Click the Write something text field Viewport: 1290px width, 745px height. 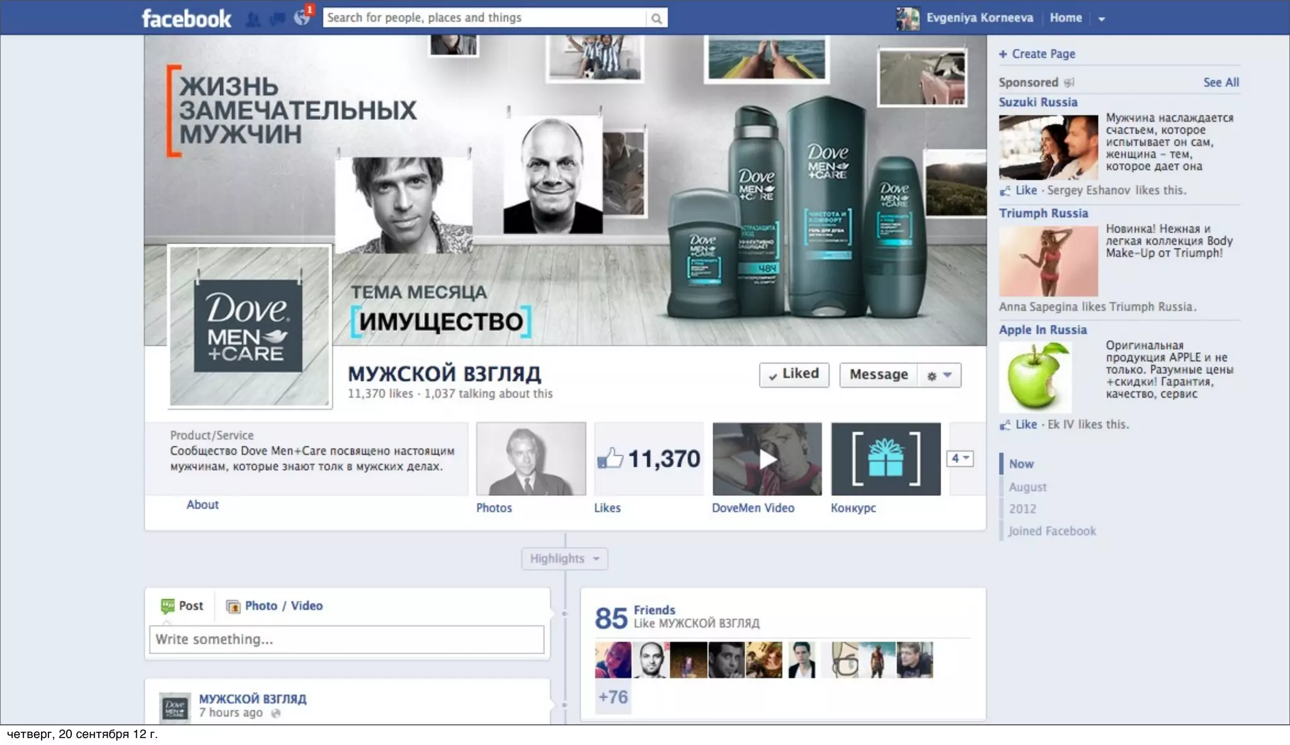(x=346, y=639)
